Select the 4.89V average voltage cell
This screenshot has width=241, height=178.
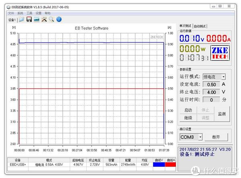(145, 165)
